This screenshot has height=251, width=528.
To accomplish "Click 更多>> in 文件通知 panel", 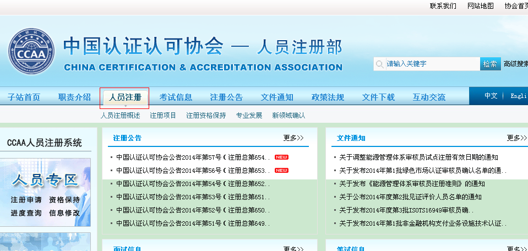I will 517,138.
